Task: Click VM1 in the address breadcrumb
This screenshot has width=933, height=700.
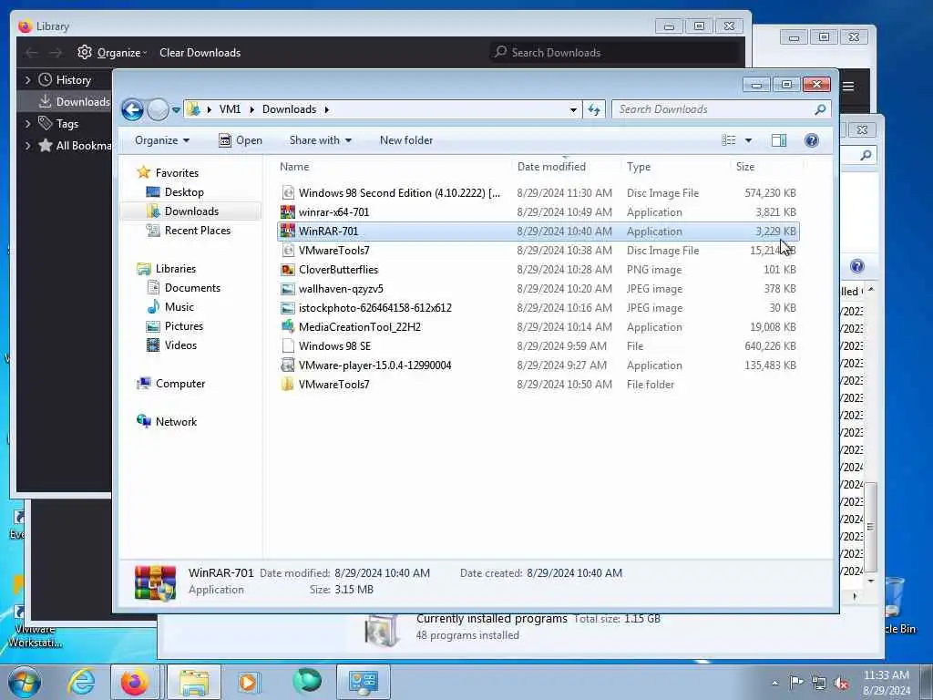Action: coord(230,109)
